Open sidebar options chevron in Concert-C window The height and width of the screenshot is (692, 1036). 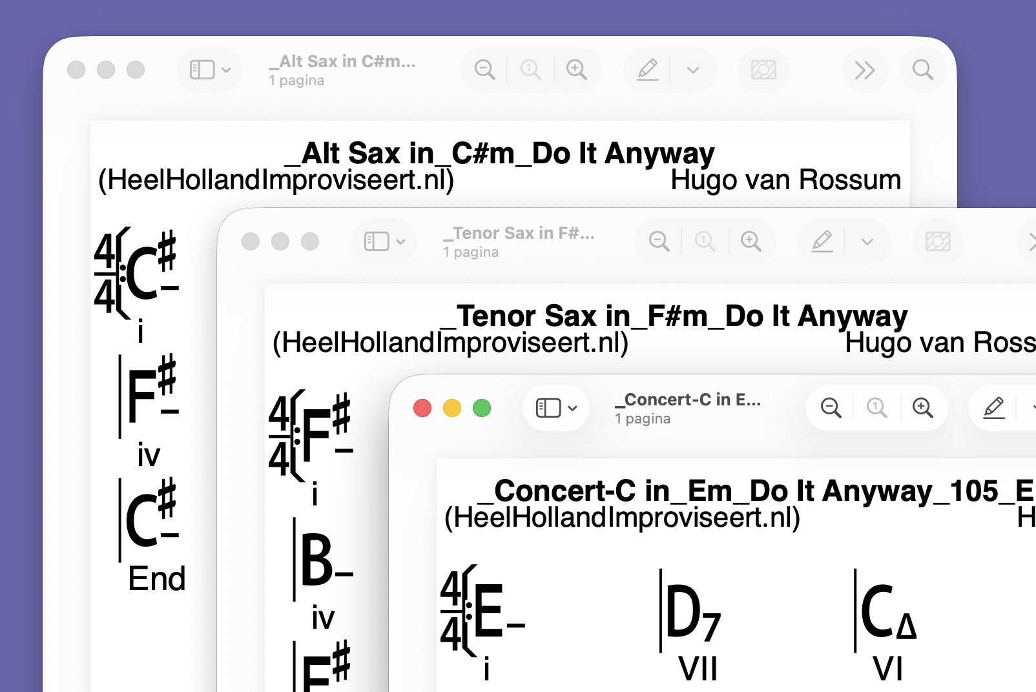(x=573, y=408)
